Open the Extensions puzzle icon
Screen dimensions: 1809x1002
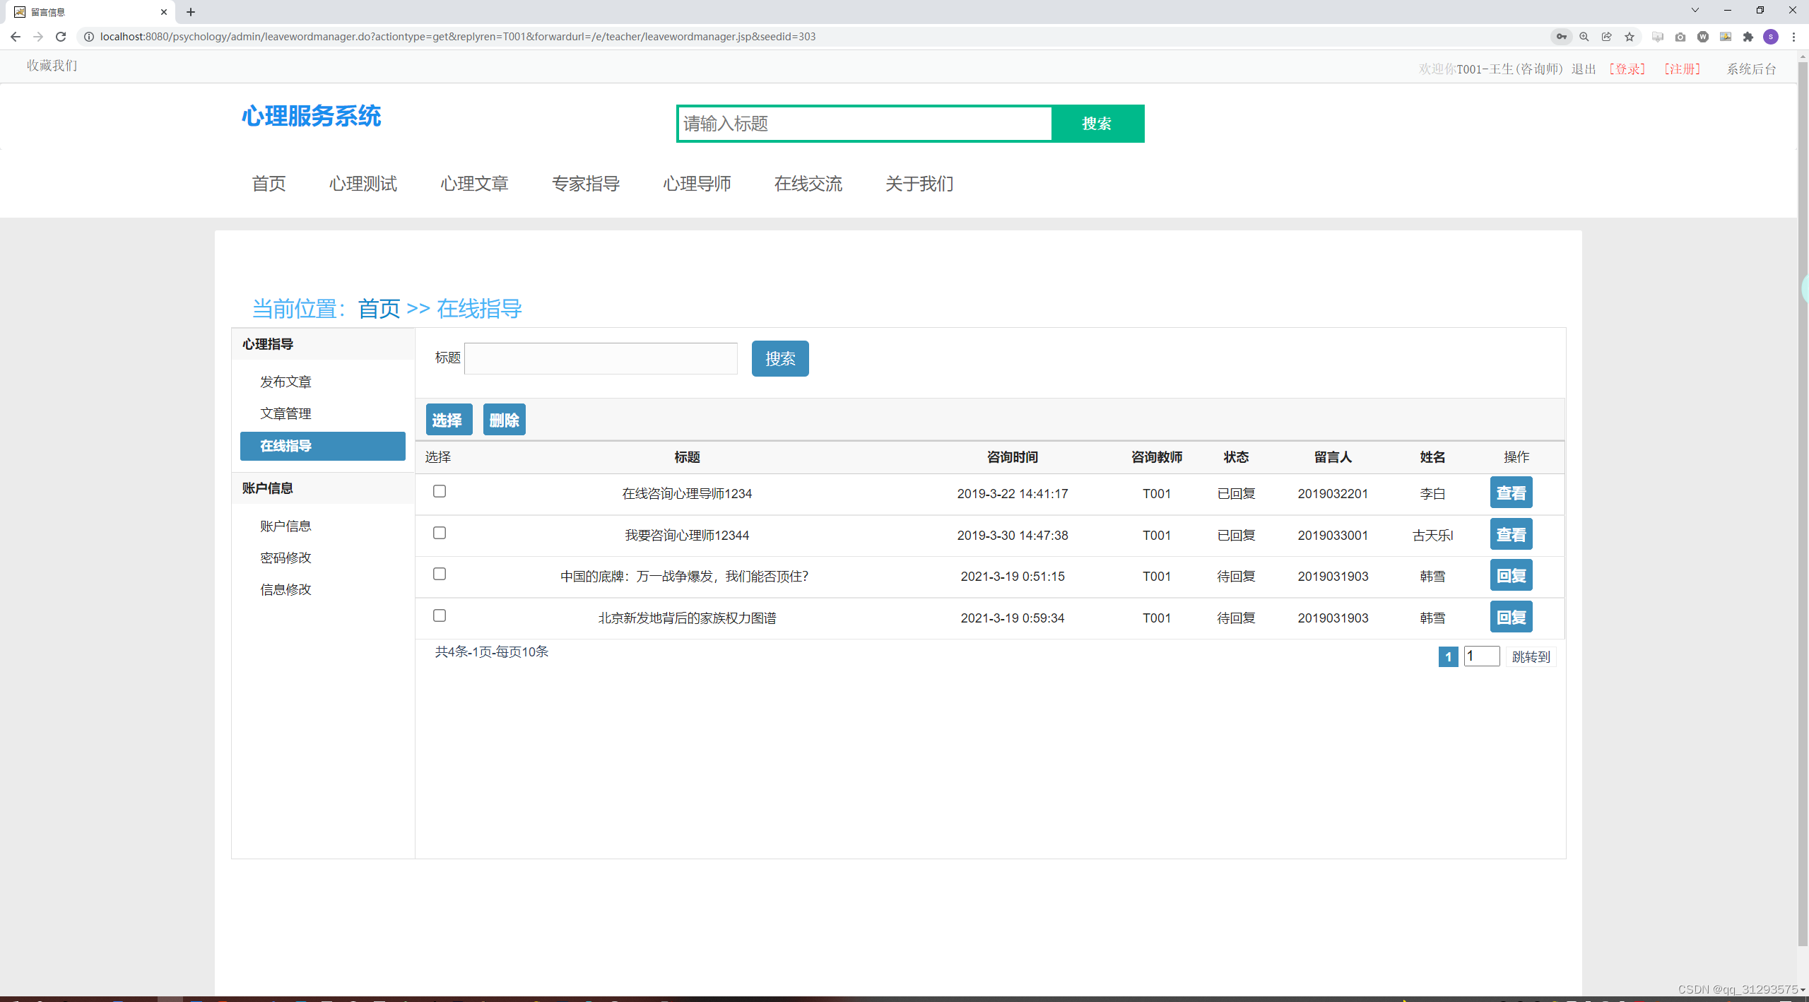[1748, 37]
